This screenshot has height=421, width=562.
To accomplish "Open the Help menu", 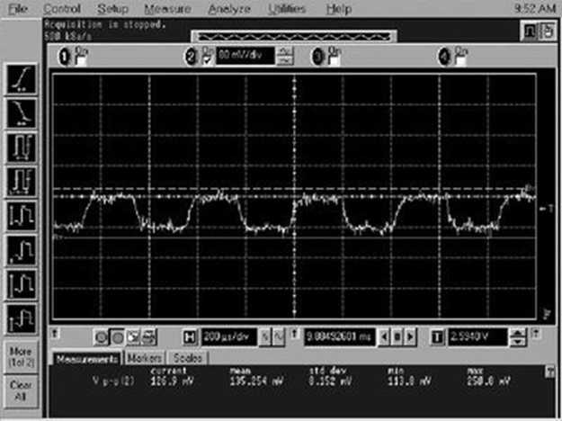I will coord(338,9).
